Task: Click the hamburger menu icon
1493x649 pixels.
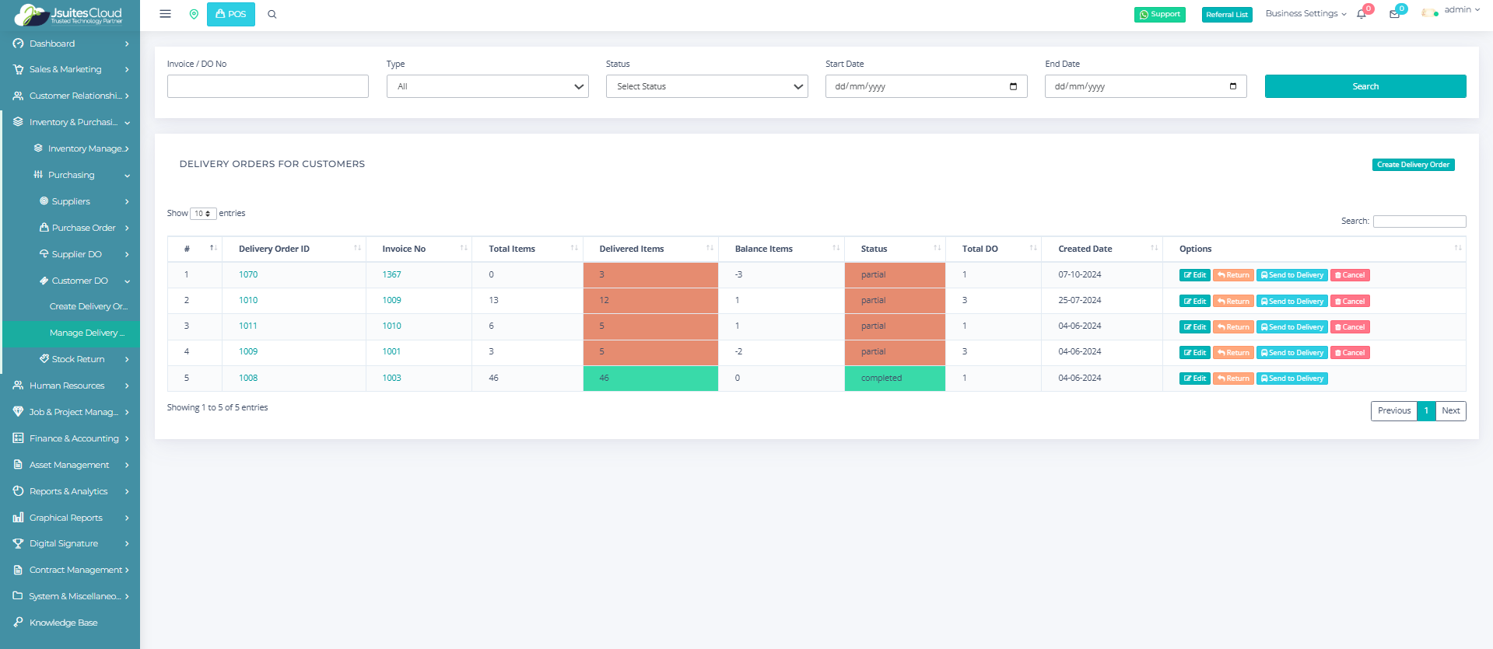Action: [165, 14]
